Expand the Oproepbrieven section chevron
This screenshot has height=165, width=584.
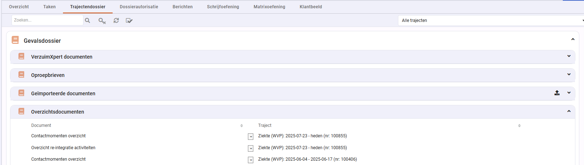point(569,74)
